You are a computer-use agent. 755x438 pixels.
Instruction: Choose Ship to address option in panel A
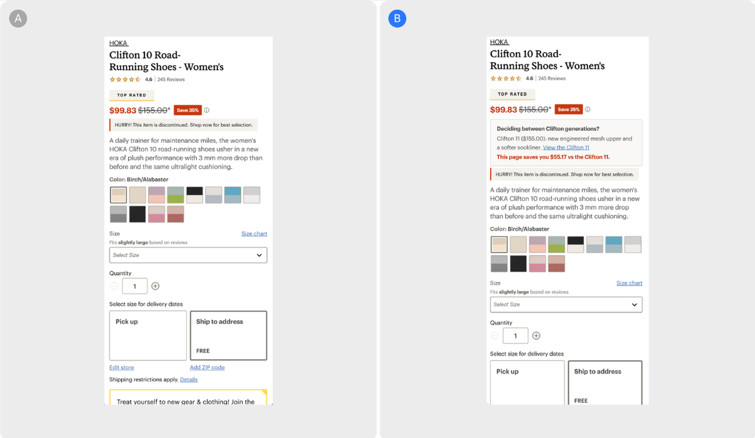[229, 336]
